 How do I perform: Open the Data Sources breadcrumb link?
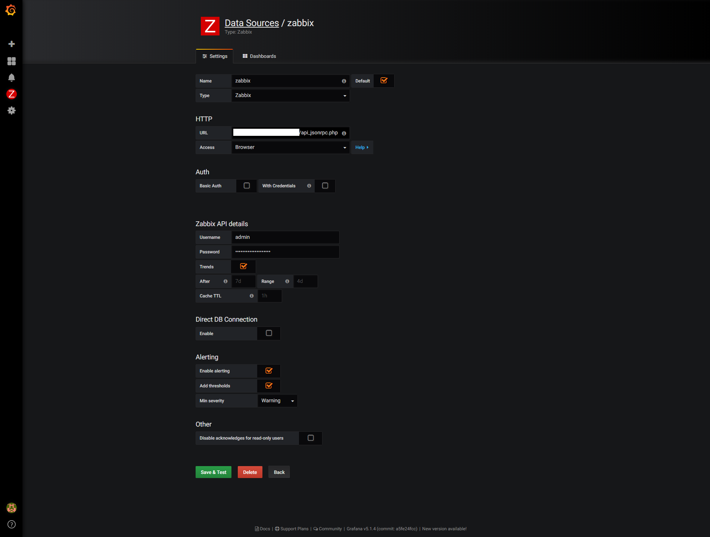252,23
